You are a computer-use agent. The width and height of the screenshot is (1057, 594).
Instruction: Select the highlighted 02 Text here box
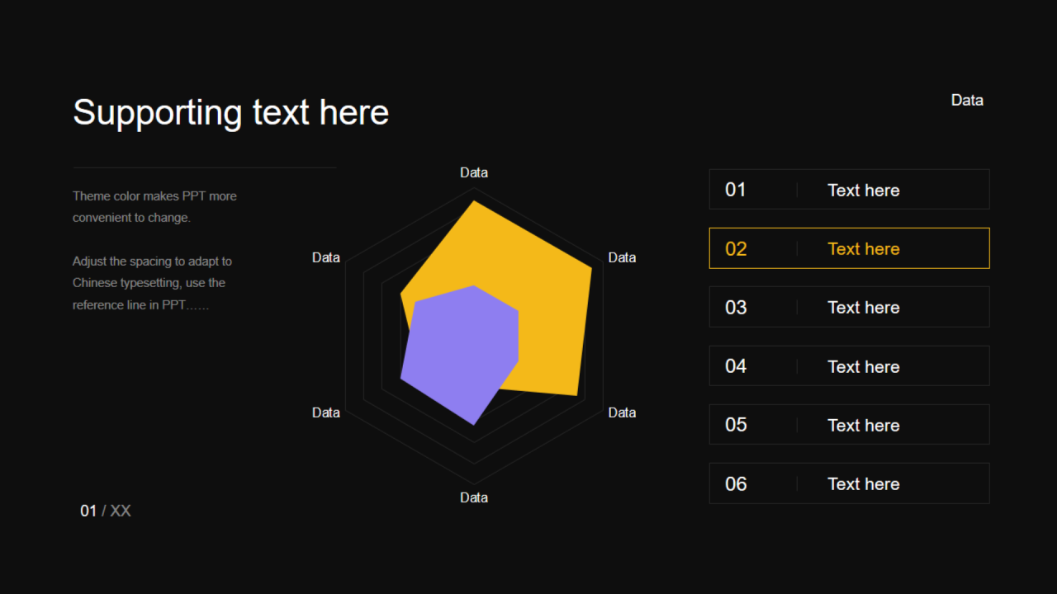849,248
